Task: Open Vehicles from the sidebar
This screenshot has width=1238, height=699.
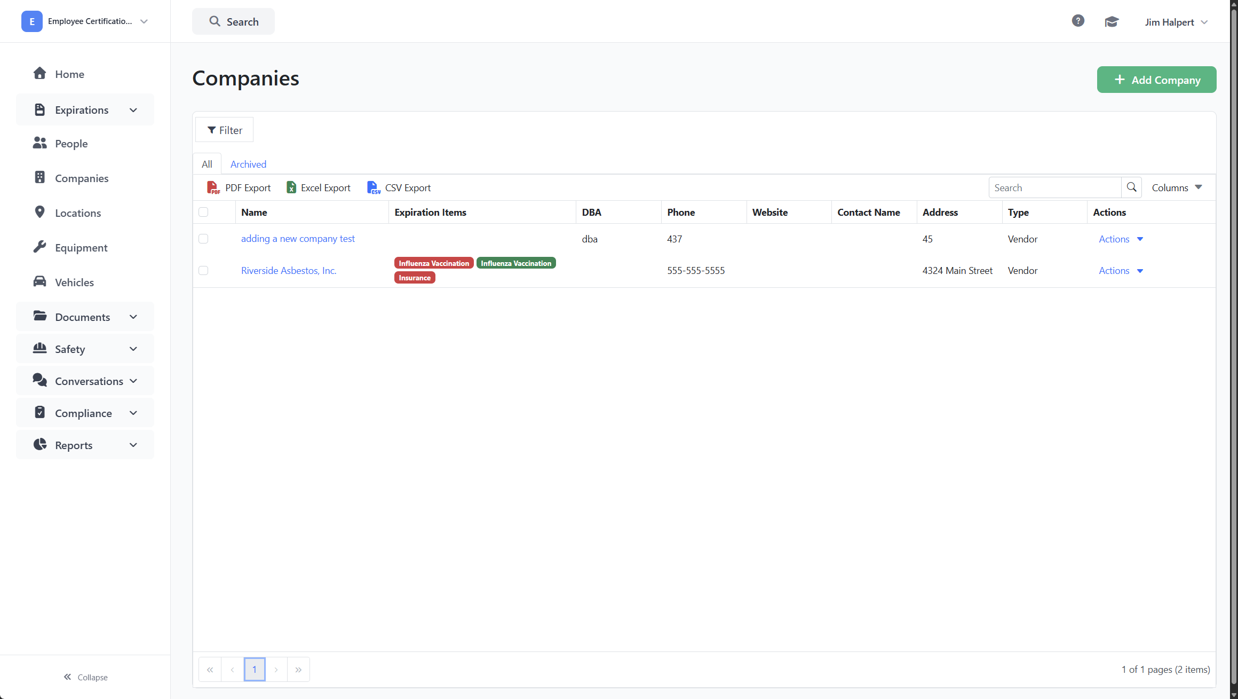Action: coord(74,282)
